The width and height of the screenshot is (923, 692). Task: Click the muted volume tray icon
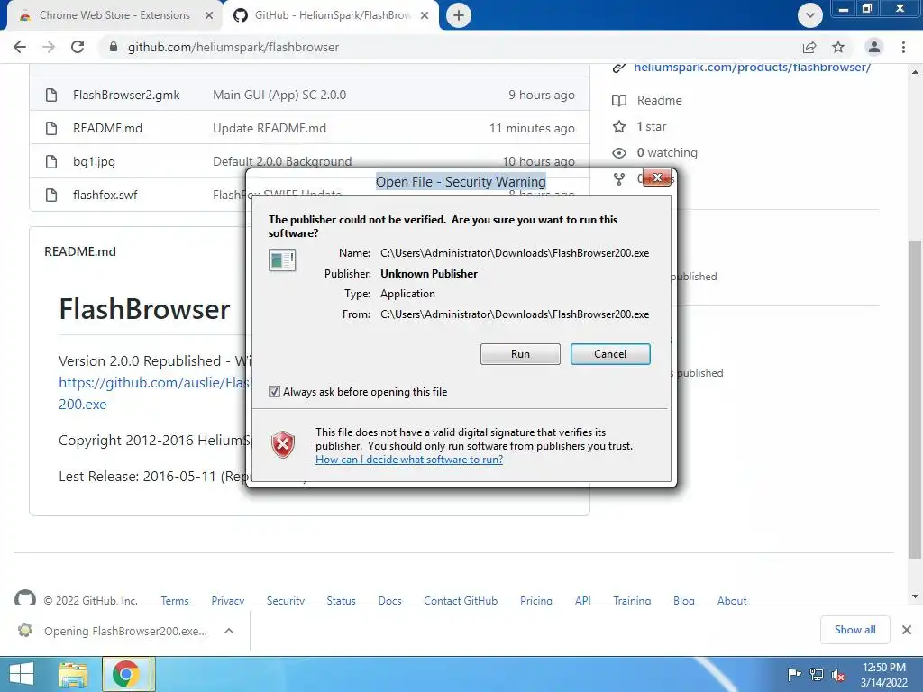838,674
